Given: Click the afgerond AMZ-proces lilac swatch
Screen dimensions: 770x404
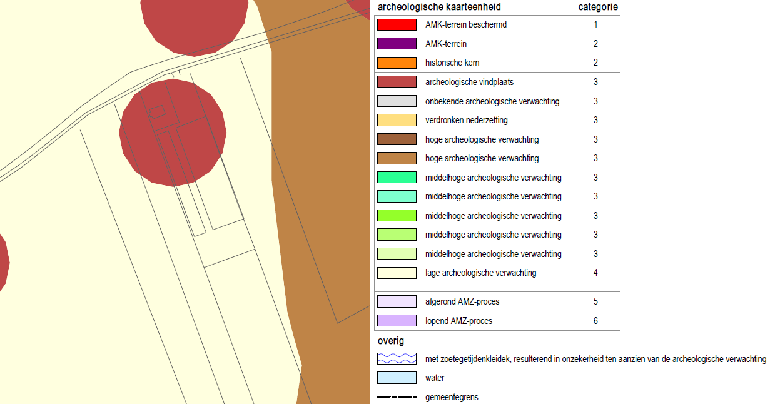Looking at the screenshot, I should pos(397,301).
